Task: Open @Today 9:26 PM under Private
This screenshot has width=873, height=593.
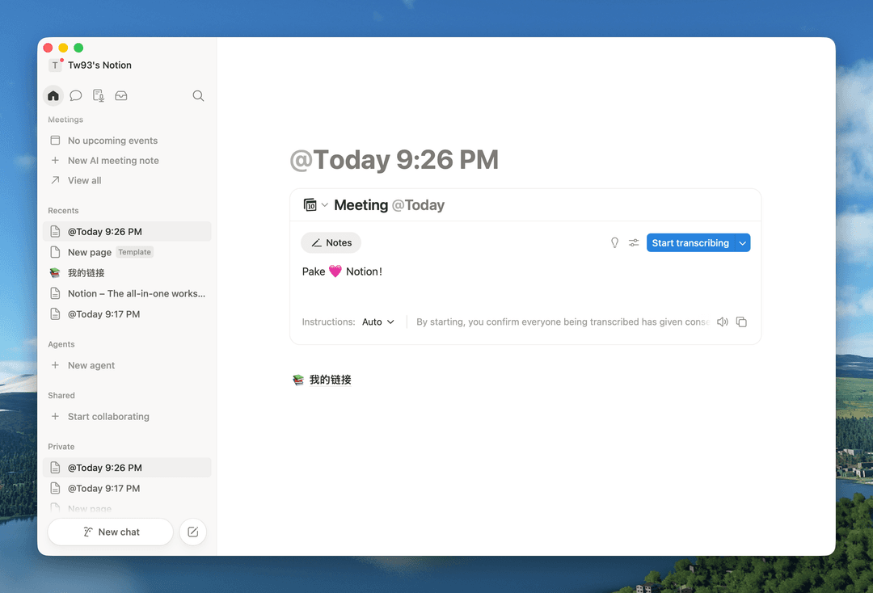Action: [x=127, y=467]
